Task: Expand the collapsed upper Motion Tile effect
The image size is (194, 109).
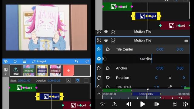Action: click(143, 31)
